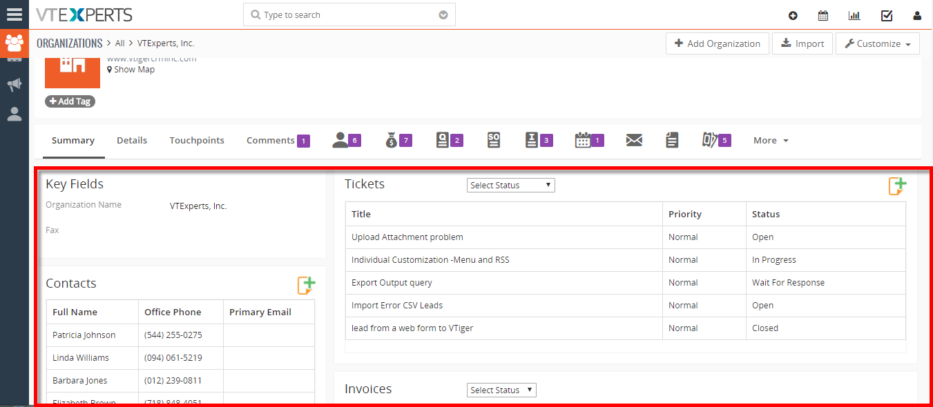Open ticket Export Output query
Image resolution: width=933 pixels, height=407 pixels.
392,282
